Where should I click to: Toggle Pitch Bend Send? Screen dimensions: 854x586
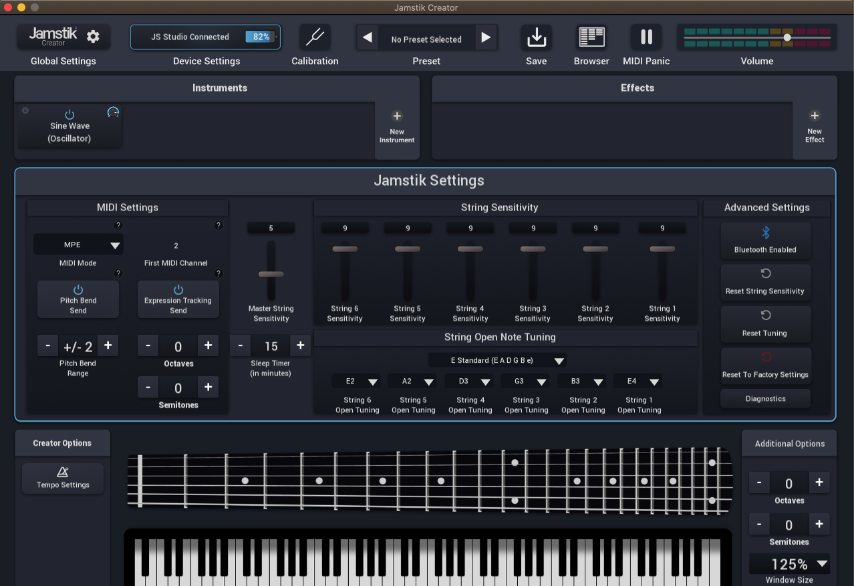pos(78,299)
